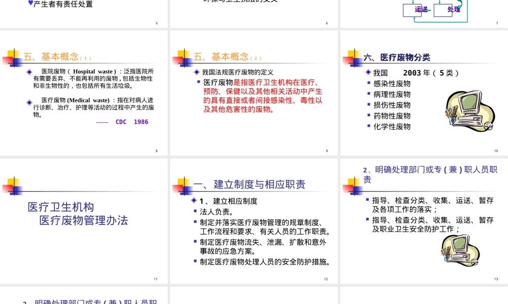This screenshot has height=304, width=508.
Task: Select the 医院废物 (Hospital waste) paragraph
Action: click(x=93, y=79)
